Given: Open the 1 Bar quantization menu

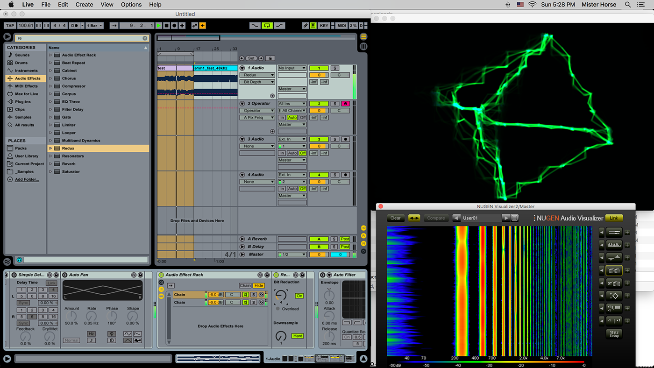Looking at the screenshot, I should (94, 26).
